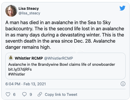Image resolution: width=132 pixels, height=102 pixels.
Task: Click the Whistler RCMP badge avatar
Action: click(x=11, y=58)
